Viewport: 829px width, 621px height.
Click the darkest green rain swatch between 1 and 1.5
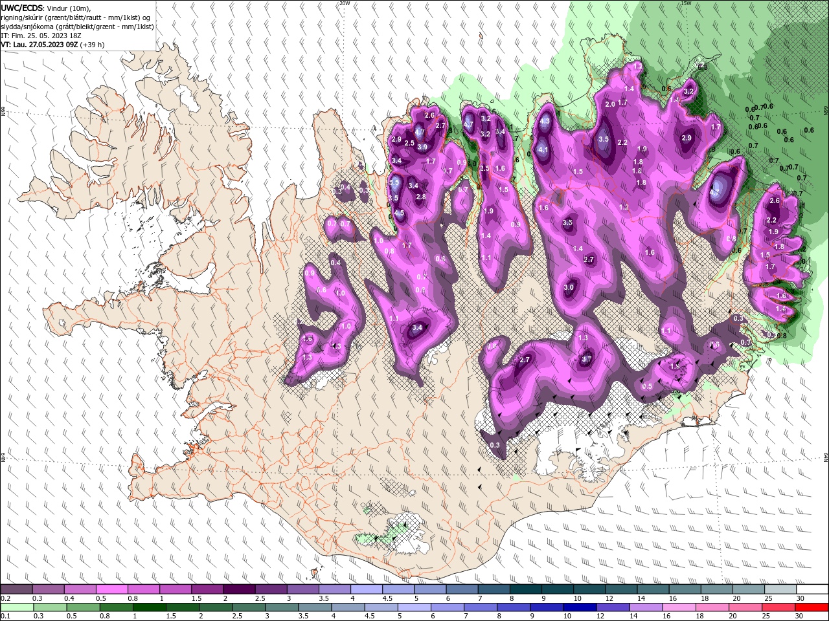149,607
